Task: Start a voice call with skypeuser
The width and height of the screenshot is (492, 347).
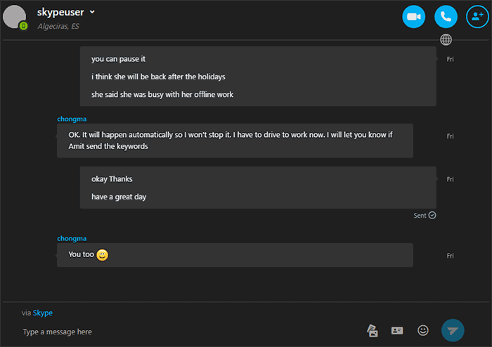Action: click(x=446, y=17)
